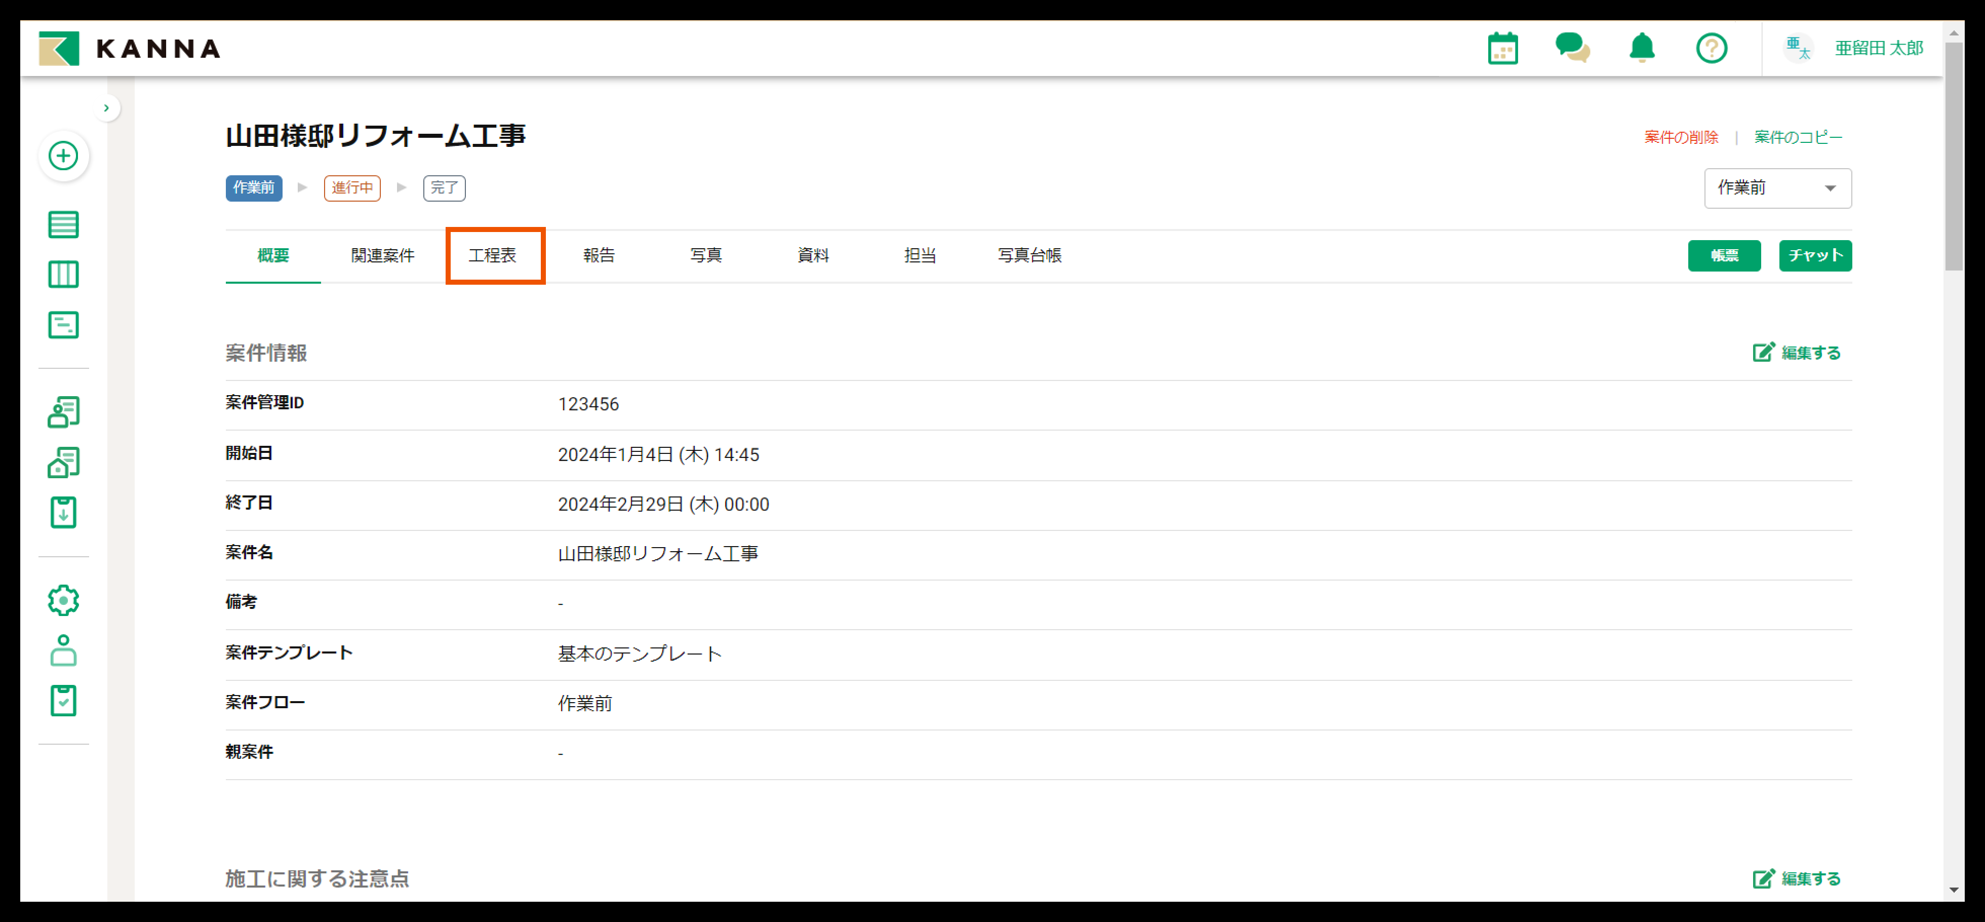Open the list view sidebar icon
Image resolution: width=1985 pixels, height=922 pixels.
click(x=63, y=224)
